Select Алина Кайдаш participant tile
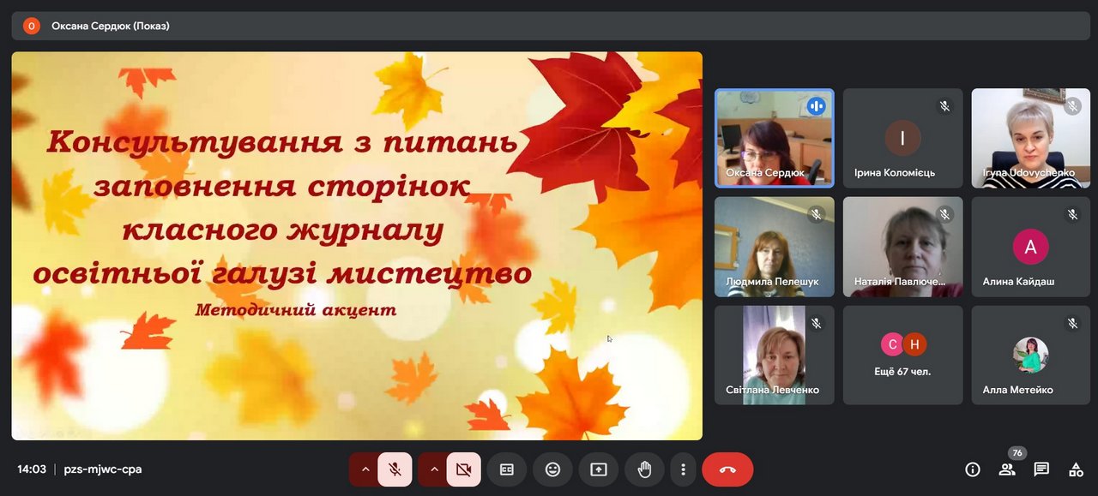The image size is (1098, 496). click(1031, 247)
